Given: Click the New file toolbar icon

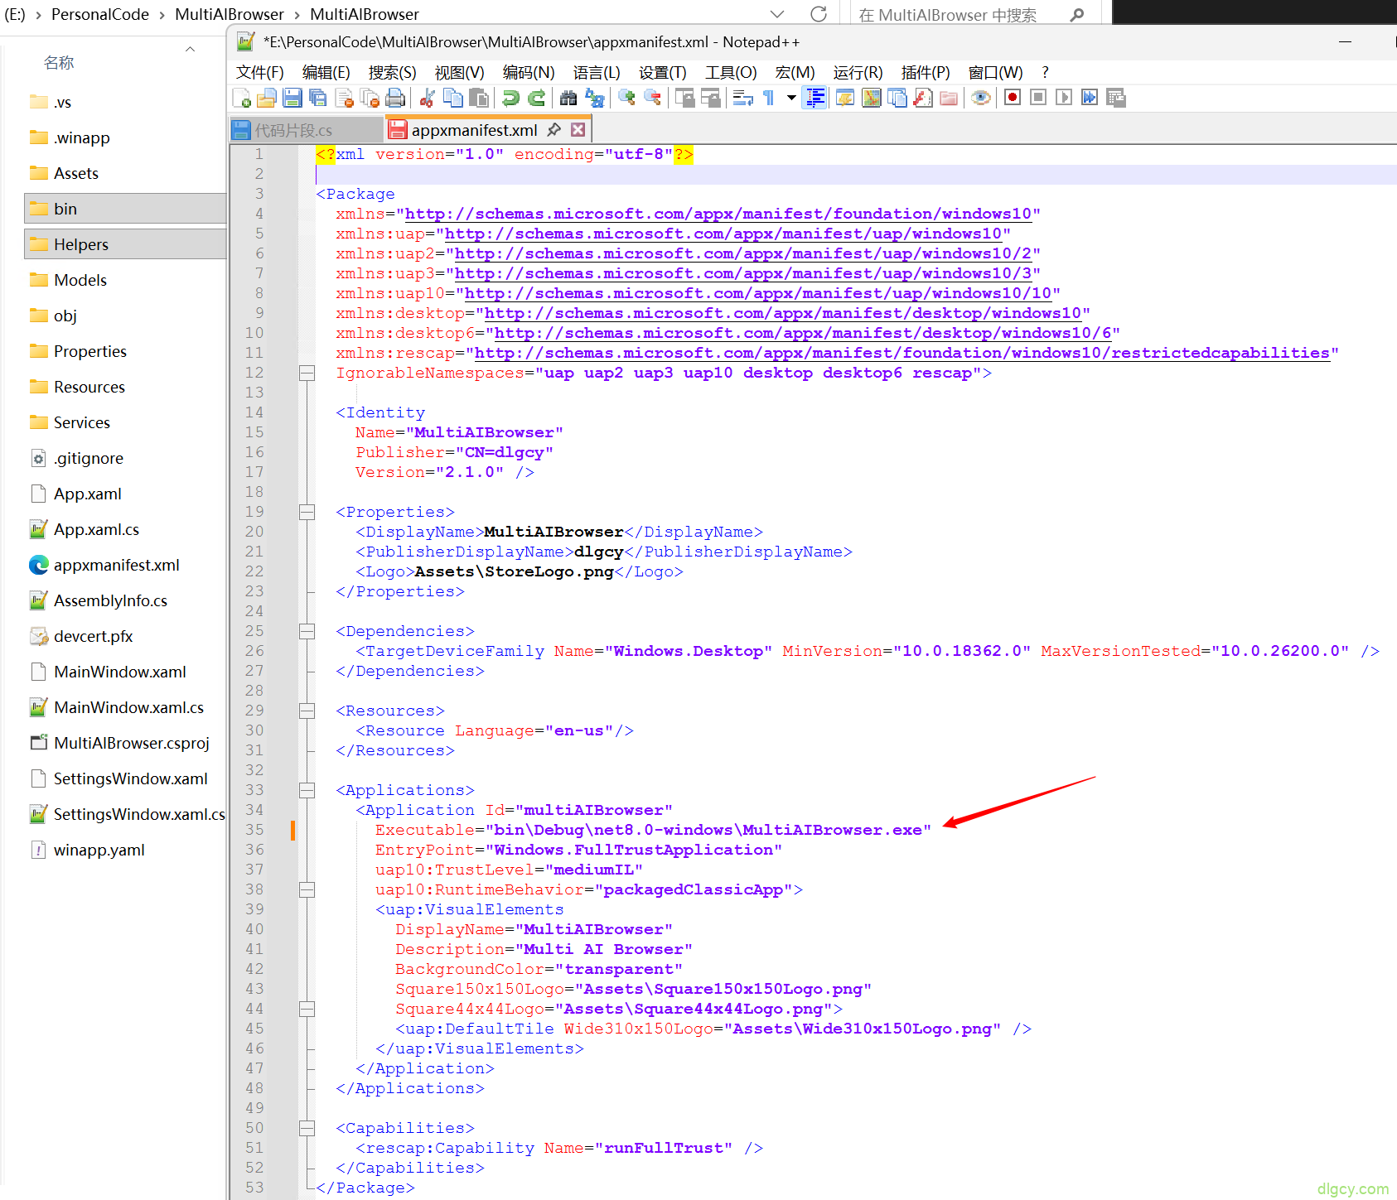Looking at the screenshot, I should click(x=242, y=98).
